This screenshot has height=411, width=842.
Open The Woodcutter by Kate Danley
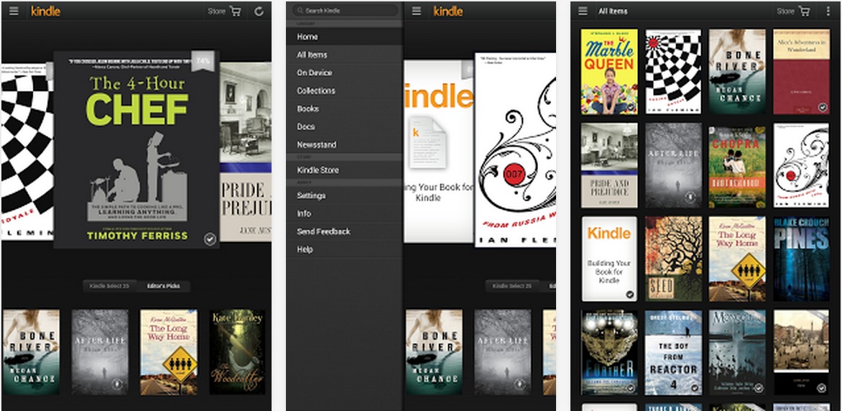(237, 352)
